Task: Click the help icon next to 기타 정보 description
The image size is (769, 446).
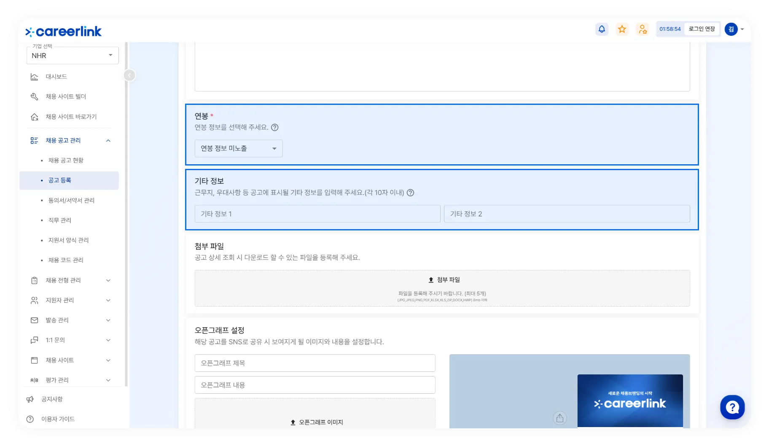Action: tap(410, 193)
